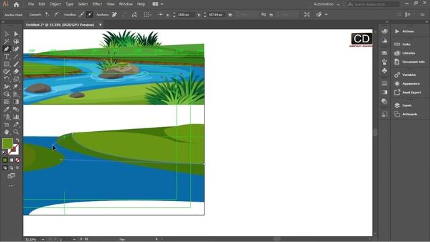Activate the Magic Wand tool
The height and width of the screenshot is (242, 430).
pyautogui.click(x=6, y=42)
